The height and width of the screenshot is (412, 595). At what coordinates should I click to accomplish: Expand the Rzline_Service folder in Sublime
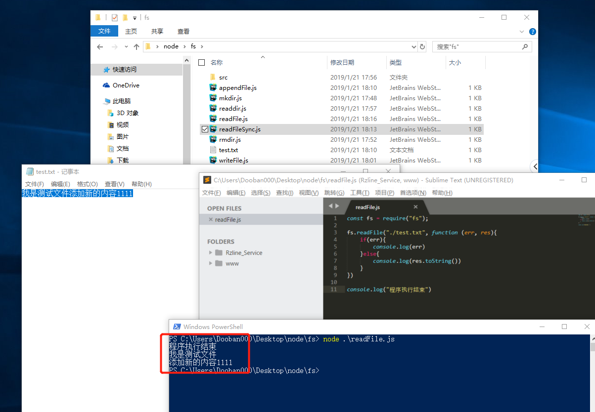(211, 252)
